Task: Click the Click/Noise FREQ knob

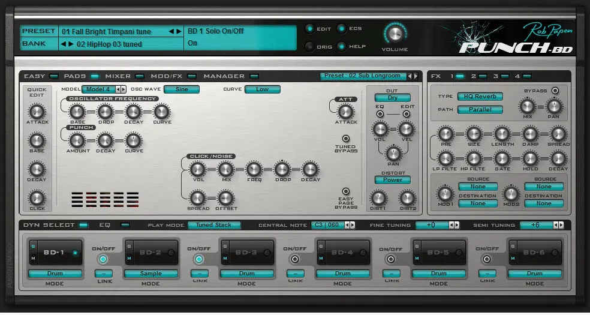Action: click(254, 169)
